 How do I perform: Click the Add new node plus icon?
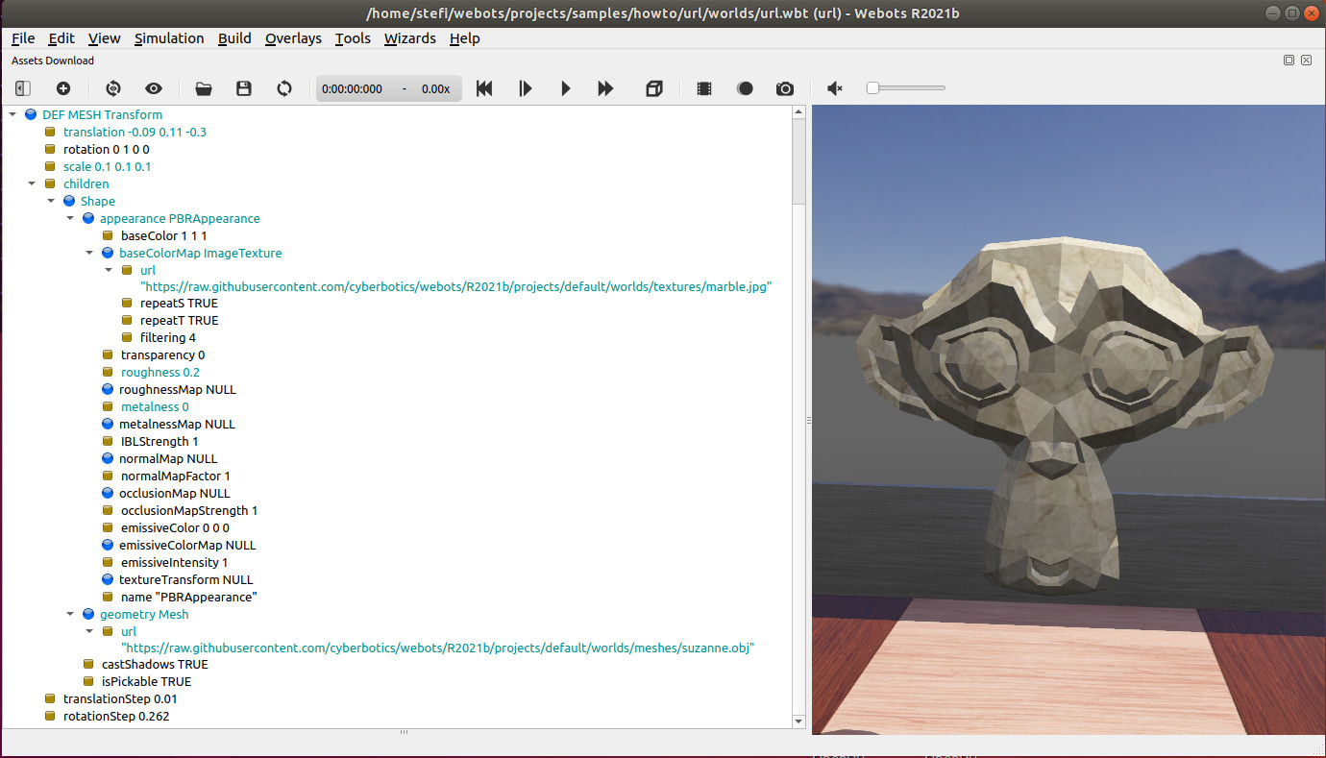click(63, 88)
